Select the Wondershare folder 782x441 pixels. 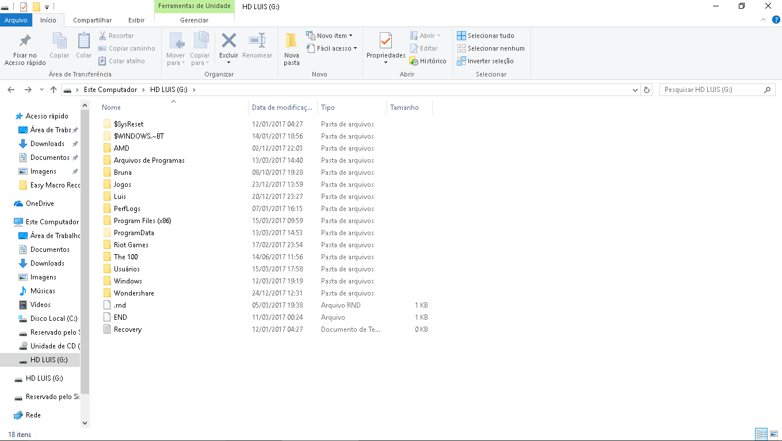[133, 293]
